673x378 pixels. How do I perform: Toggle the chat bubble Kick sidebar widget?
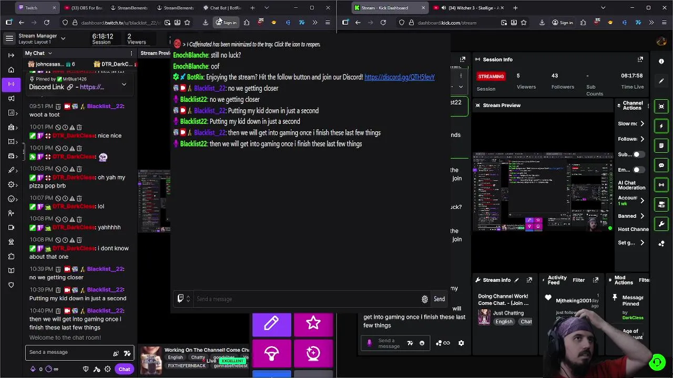[x=661, y=165]
